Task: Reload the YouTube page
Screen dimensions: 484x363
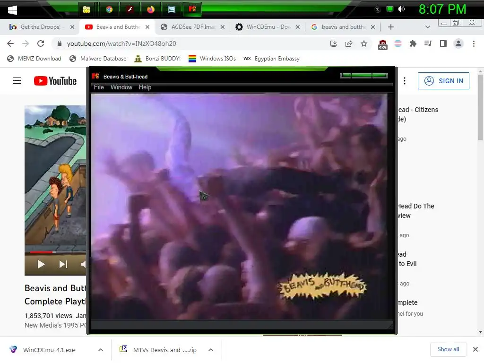Action: point(41,43)
